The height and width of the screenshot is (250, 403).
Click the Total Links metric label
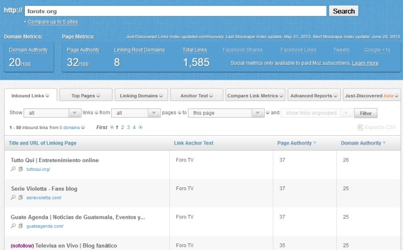coord(195,50)
